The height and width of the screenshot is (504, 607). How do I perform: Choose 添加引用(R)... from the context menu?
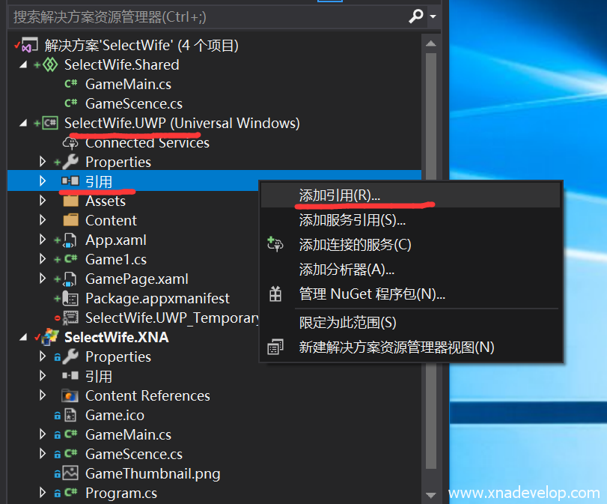(339, 195)
